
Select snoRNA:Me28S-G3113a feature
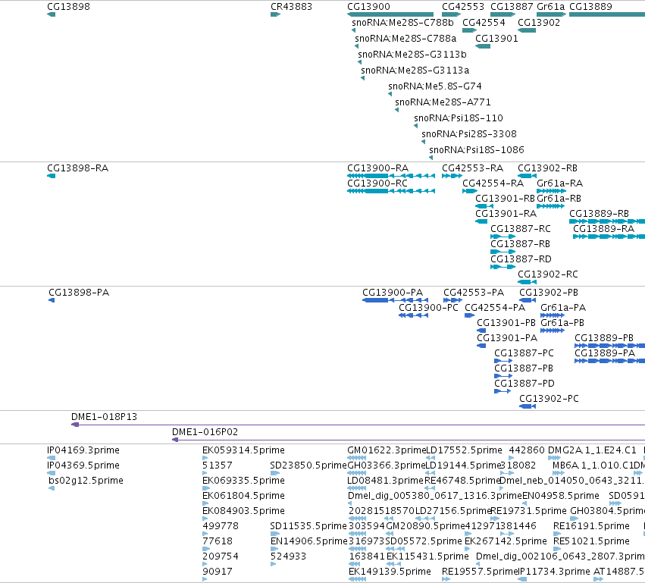pos(415,71)
